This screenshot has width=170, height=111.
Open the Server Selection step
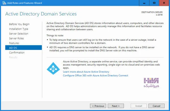19,34
